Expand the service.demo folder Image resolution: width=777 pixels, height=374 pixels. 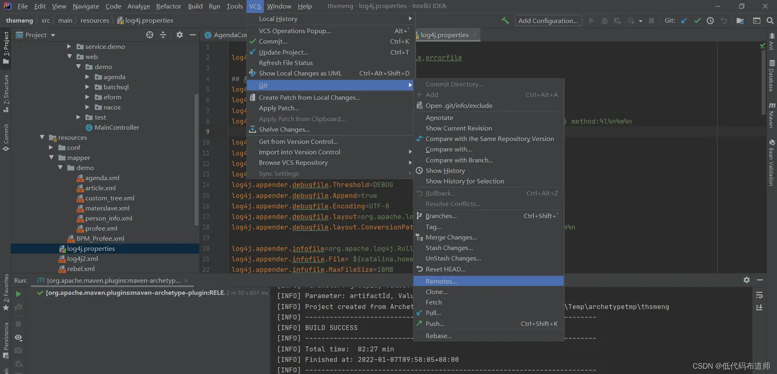(x=69, y=47)
